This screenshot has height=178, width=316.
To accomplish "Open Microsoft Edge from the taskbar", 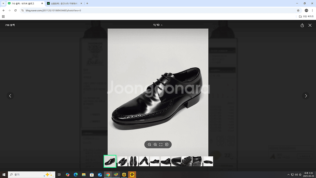I will coord(75,174).
